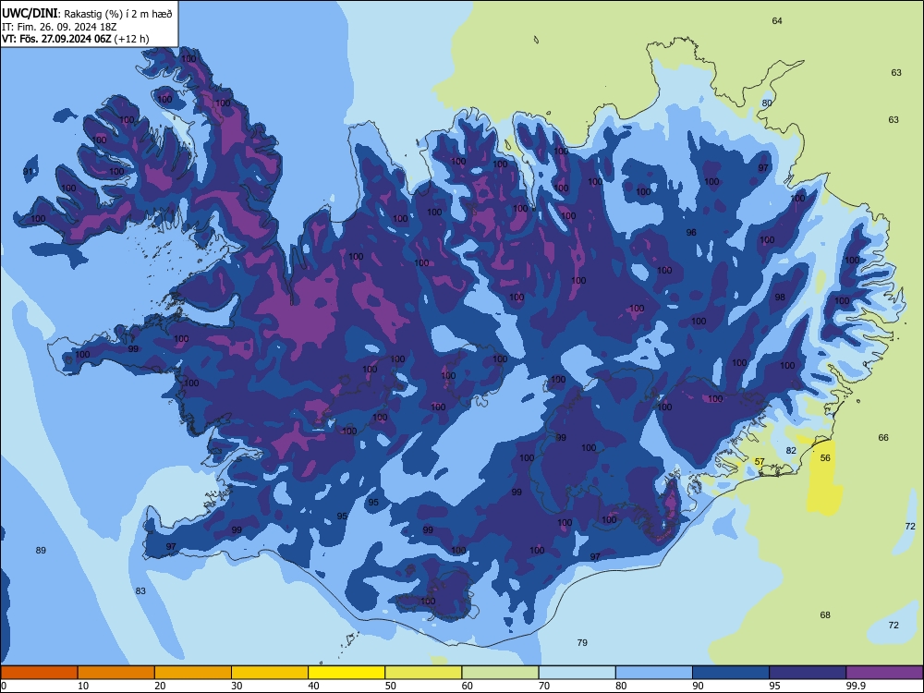The width and height of the screenshot is (924, 693).
Task: Click the map value '57' on the southeast coast
Action: [x=760, y=462]
